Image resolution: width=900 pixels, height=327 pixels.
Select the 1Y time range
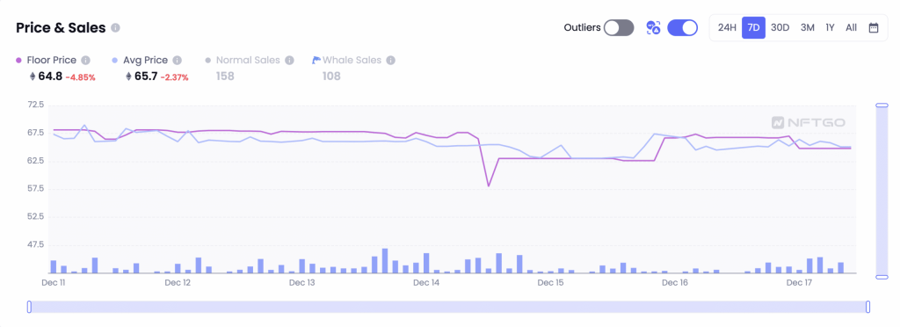tap(830, 27)
